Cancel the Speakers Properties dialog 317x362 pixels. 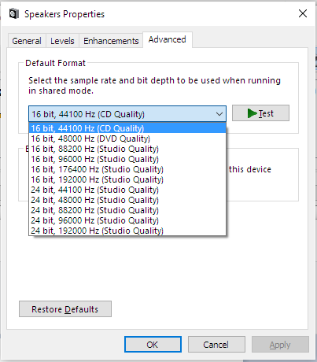[x=216, y=345]
